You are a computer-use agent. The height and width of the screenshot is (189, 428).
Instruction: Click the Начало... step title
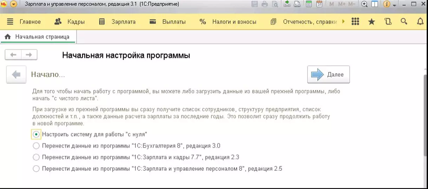(48, 75)
